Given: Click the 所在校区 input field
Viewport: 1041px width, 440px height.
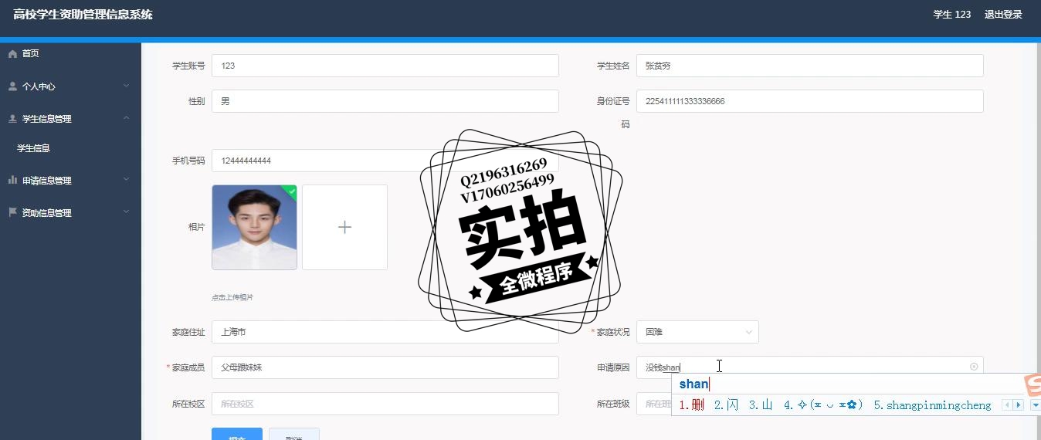Looking at the screenshot, I should [385, 404].
